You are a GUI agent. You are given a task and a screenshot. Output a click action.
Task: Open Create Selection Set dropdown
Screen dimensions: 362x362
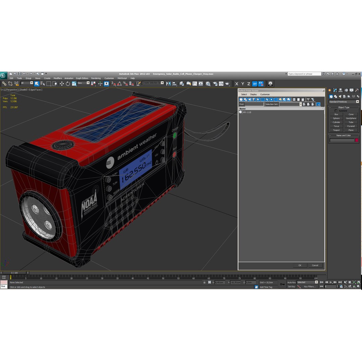[153, 83]
